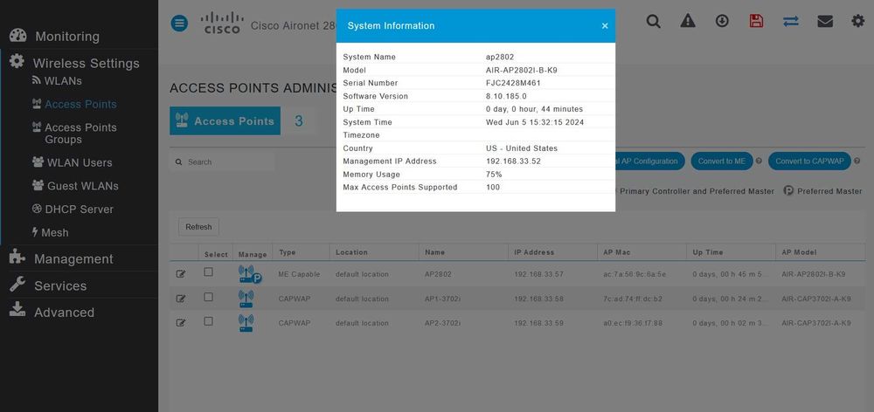
Task: Click Management IP 192.168.33.52 value
Action: tap(513, 161)
